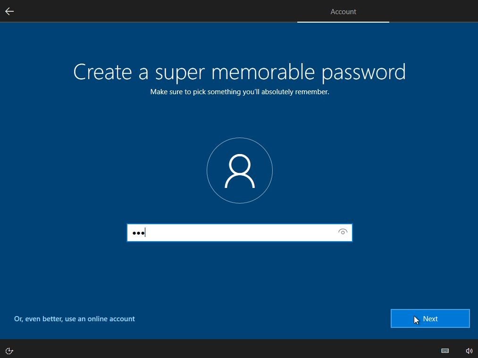Click the Next button

point(430,318)
